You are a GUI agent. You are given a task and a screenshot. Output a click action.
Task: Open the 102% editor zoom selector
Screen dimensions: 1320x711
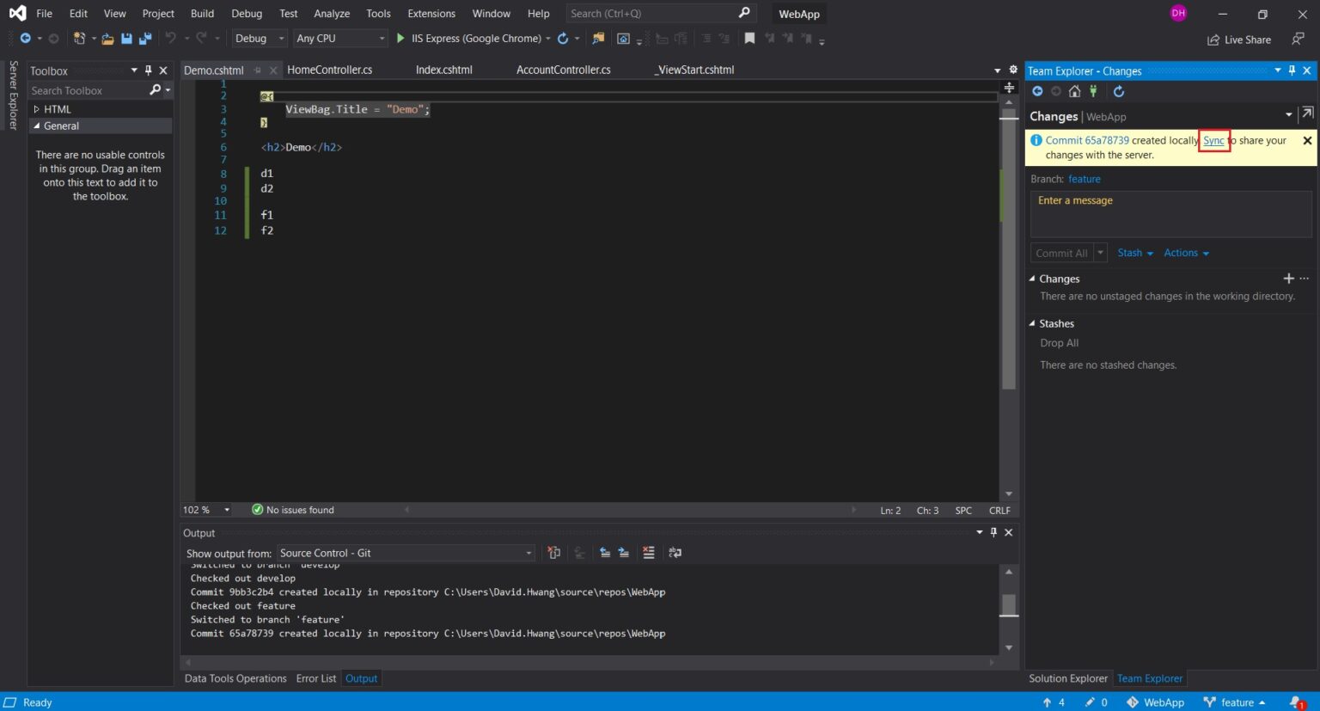205,510
